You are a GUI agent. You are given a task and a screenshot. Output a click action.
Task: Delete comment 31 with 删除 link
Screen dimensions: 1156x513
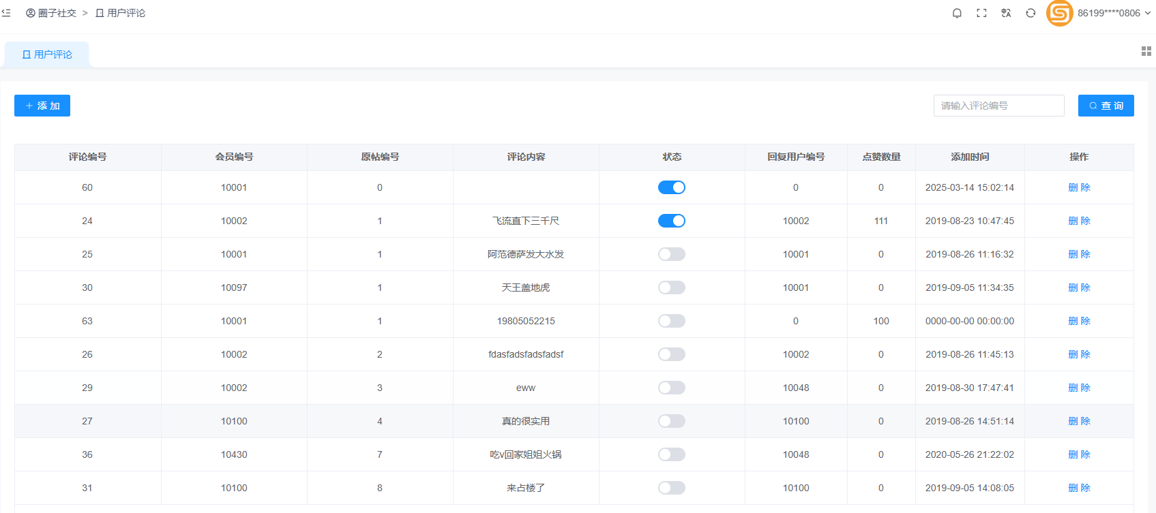(1079, 488)
